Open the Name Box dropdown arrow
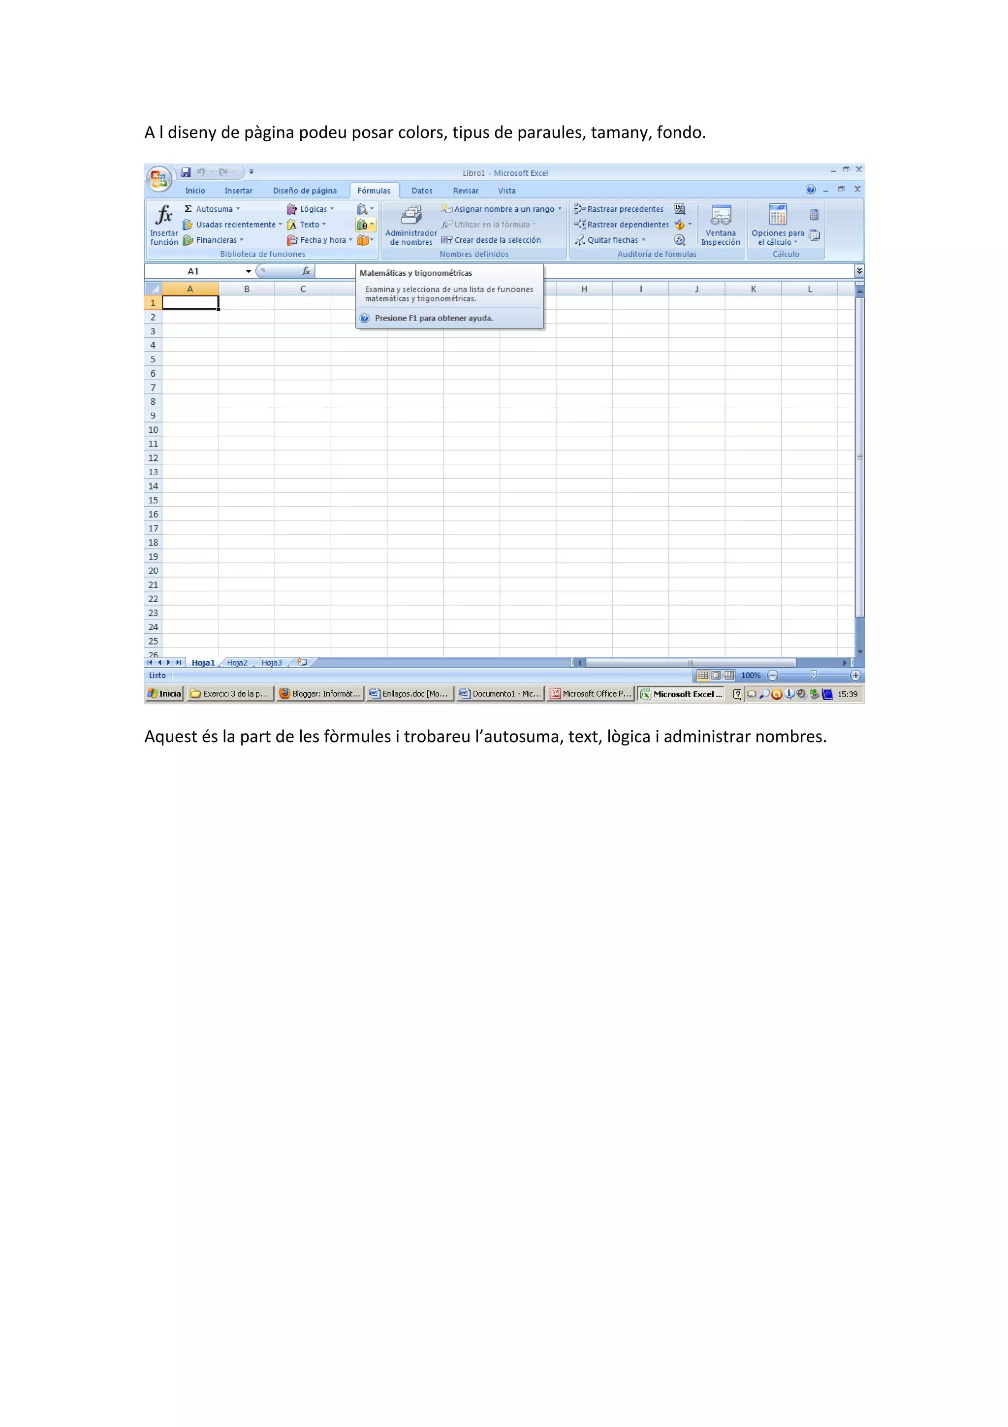Image resolution: width=1008 pixels, height=1427 pixels. tap(249, 272)
